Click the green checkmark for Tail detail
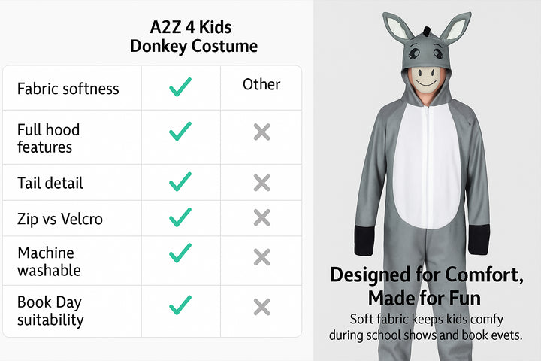 [180, 181]
